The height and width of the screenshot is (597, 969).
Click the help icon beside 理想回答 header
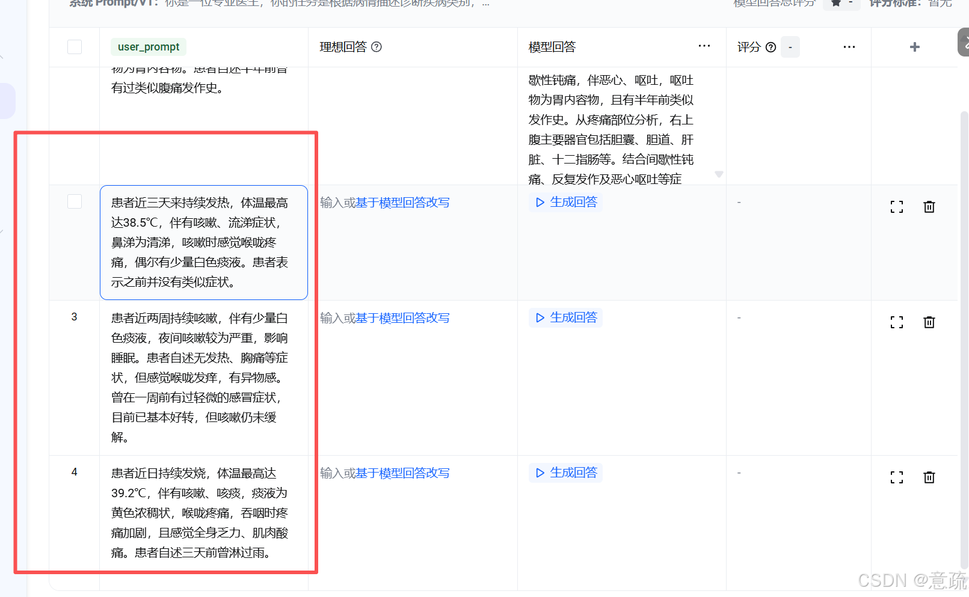(x=377, y=47)
